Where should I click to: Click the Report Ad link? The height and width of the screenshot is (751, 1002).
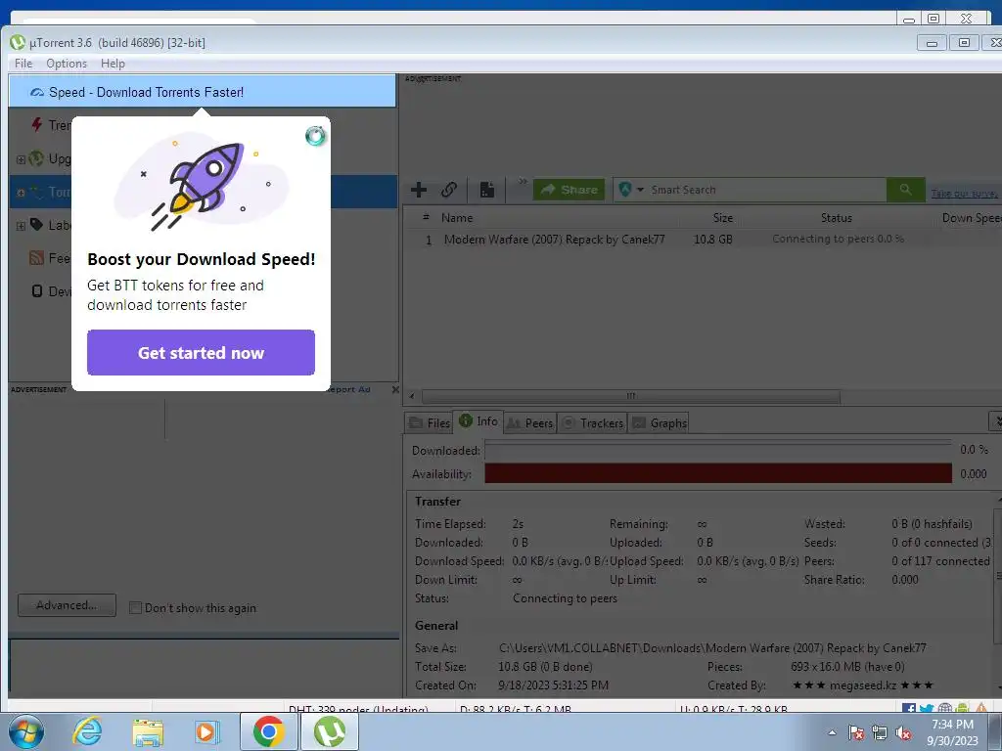coord(350,389)
